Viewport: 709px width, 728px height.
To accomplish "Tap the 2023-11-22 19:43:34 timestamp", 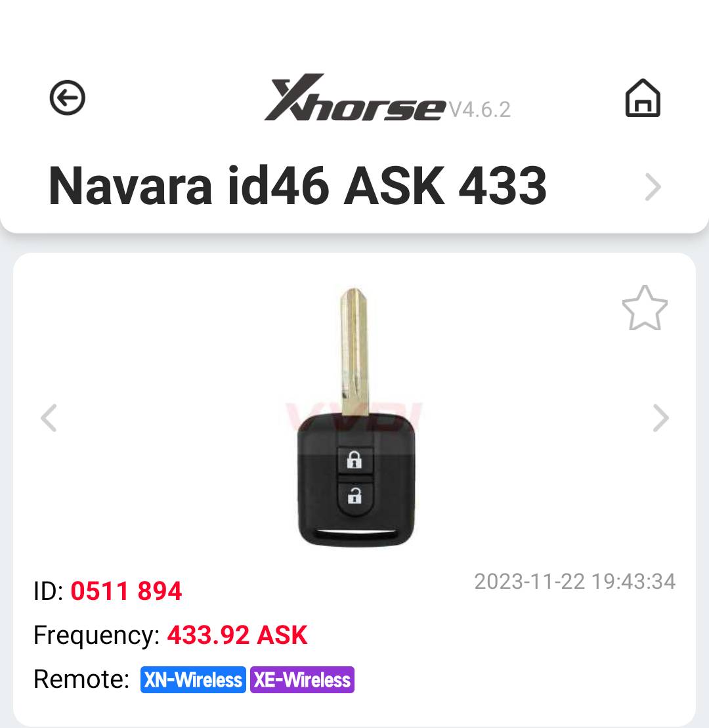I will tap(575, 582).
